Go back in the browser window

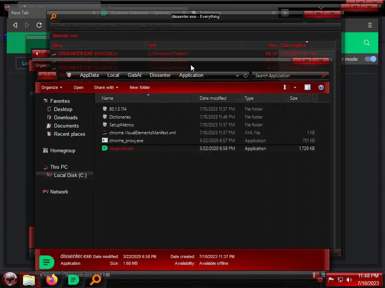click(15, 25)
